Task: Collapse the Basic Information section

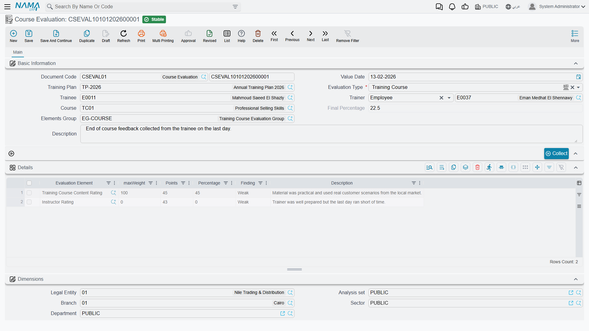Action: pos(576,63)
